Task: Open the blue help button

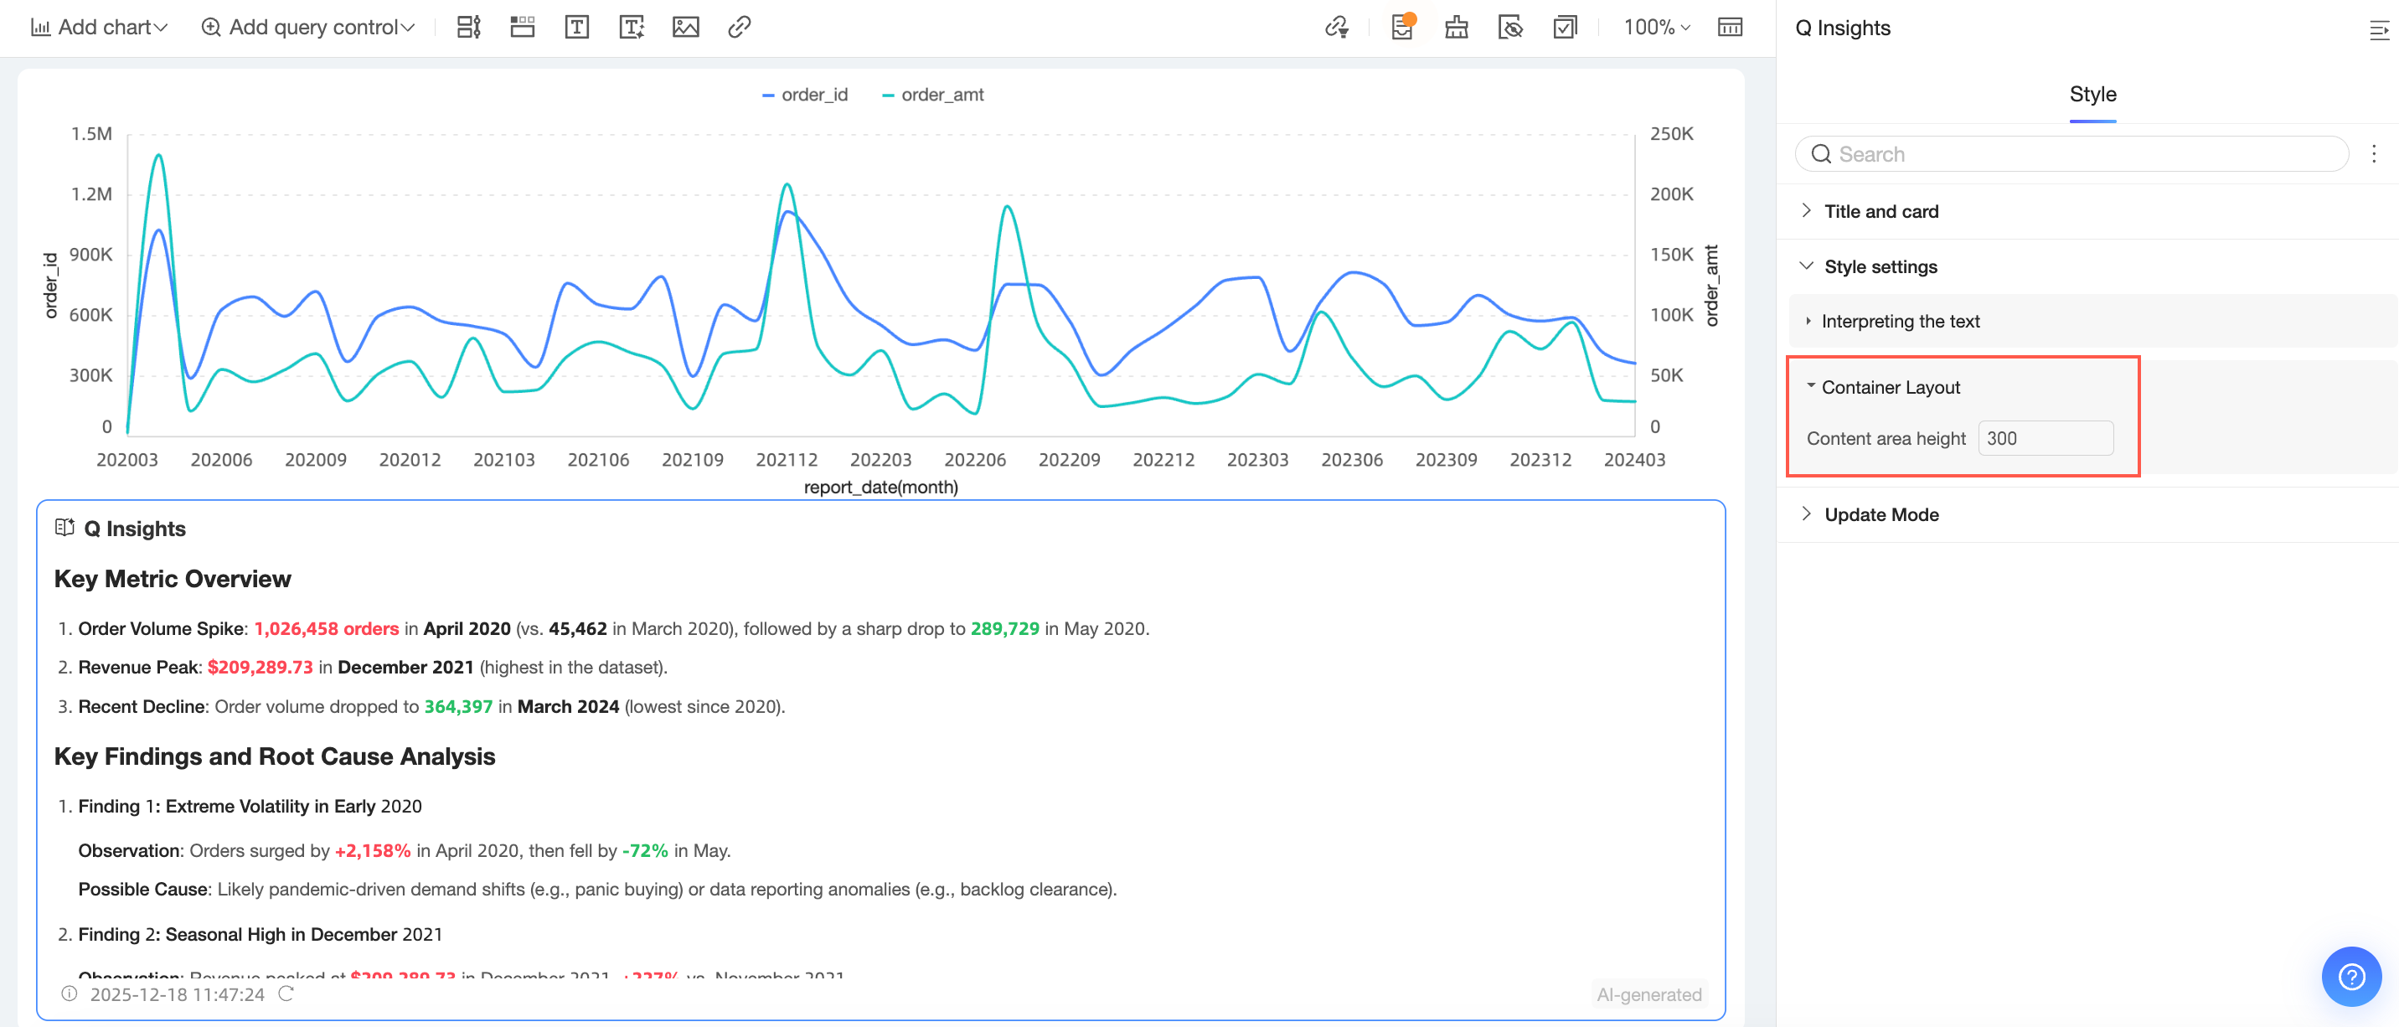Action: click(x=2350, y=976)
